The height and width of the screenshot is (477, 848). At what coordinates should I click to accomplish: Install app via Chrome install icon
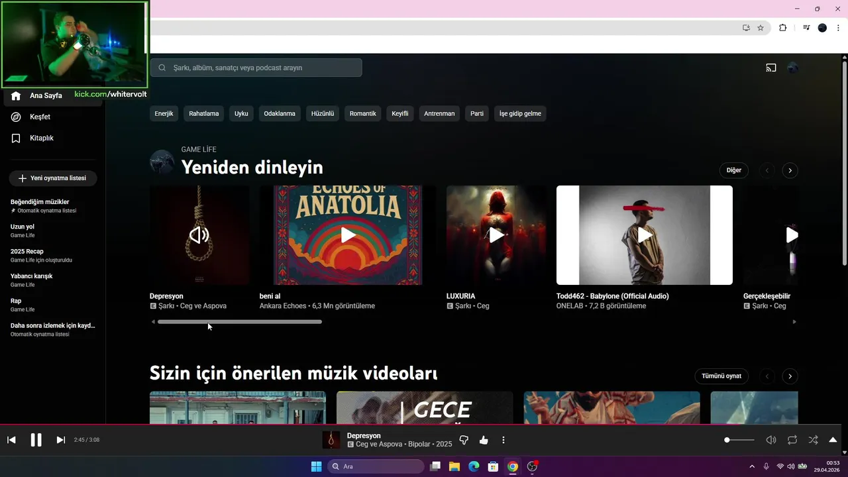[x=746, y=28]
